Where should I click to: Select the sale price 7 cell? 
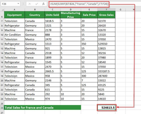[x=89, y=80]
